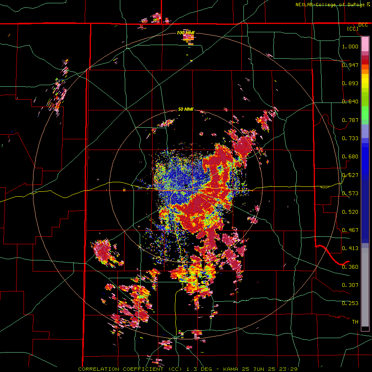Click the 0.947 scale value
The width and height of the screenshot is (372, 372).
[x=350, y=65]
